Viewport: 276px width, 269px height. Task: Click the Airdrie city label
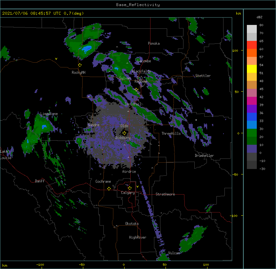coord(129,172)
